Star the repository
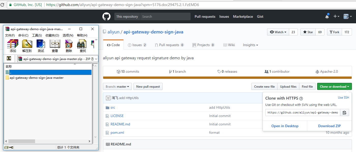The height and width of the screenshot is (152, 356). (x=308, y=32)
